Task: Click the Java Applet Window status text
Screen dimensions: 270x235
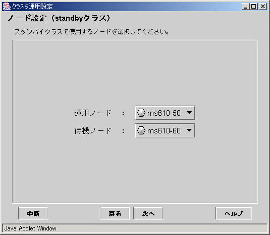Action: pos(30,228)
